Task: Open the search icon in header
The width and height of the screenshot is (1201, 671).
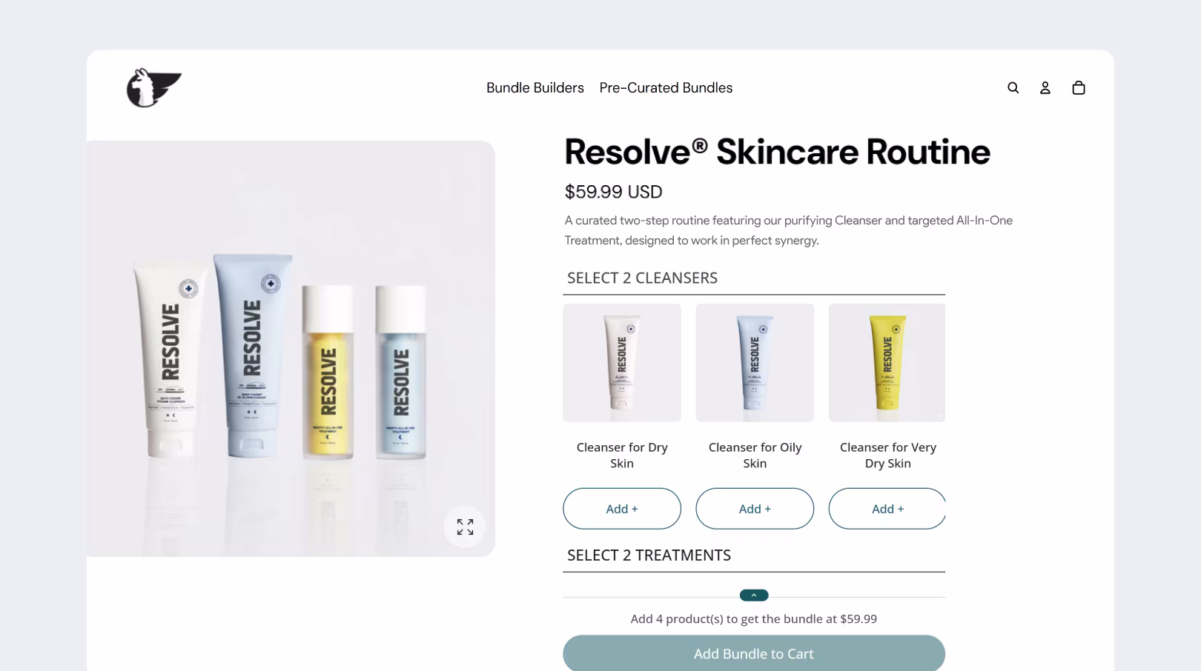Action: pyautogui.click(x=1013, y=88)
